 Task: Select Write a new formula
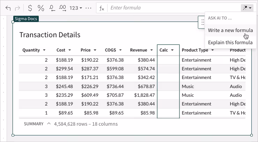pos(230,30)
